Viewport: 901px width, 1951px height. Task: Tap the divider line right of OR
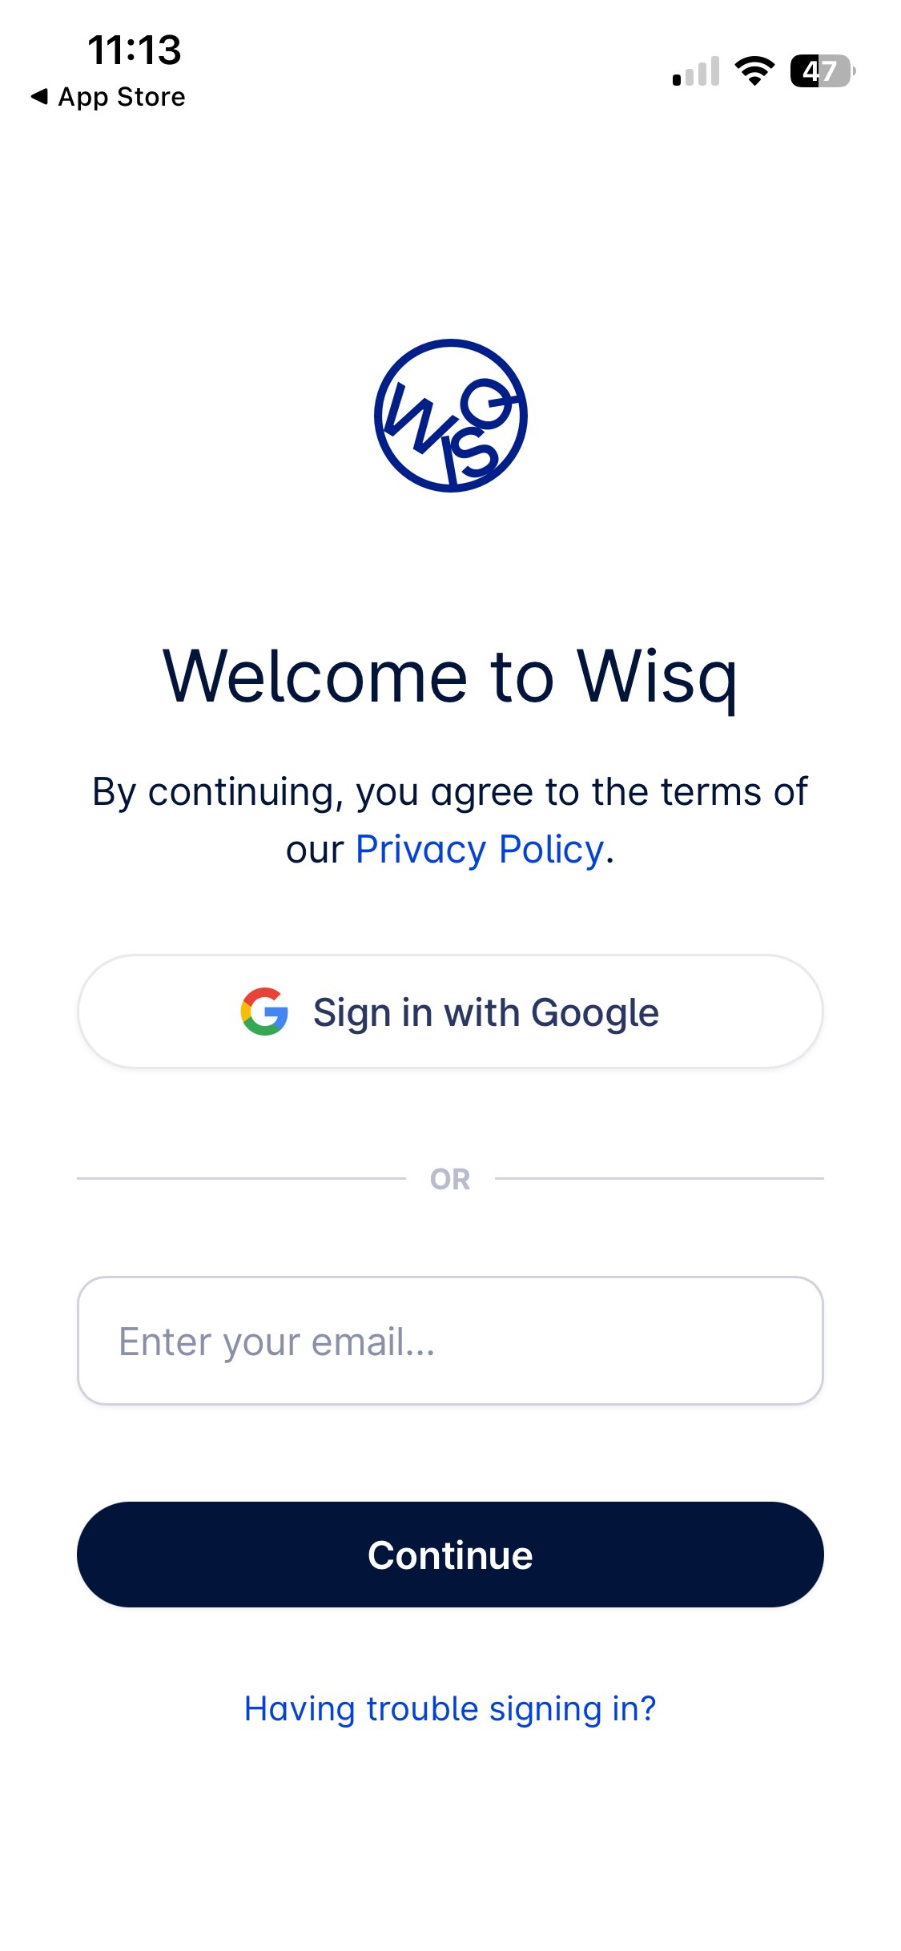[659, 1178]
